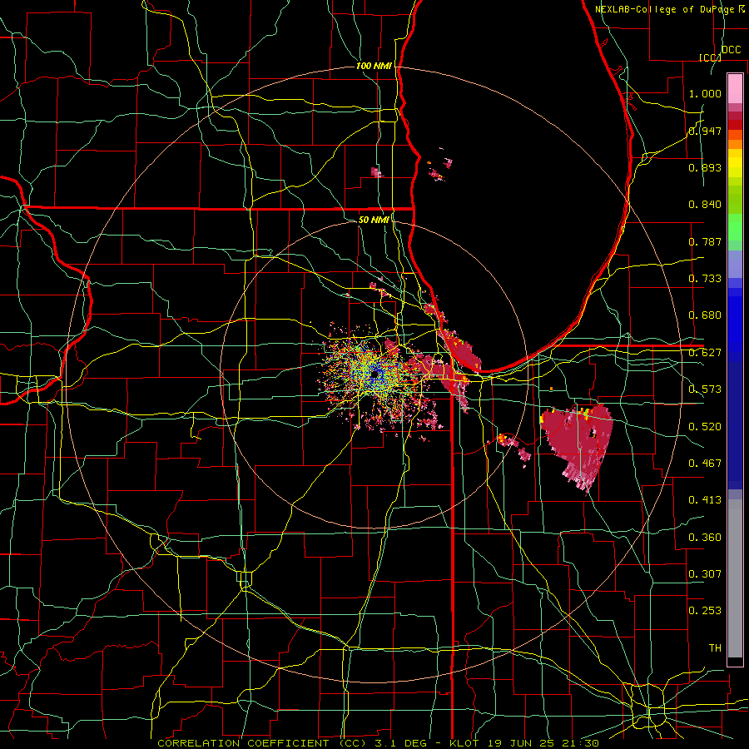Click the 0.840 legend value
This screenshot has height=749, width=749.
click(705, 205)
